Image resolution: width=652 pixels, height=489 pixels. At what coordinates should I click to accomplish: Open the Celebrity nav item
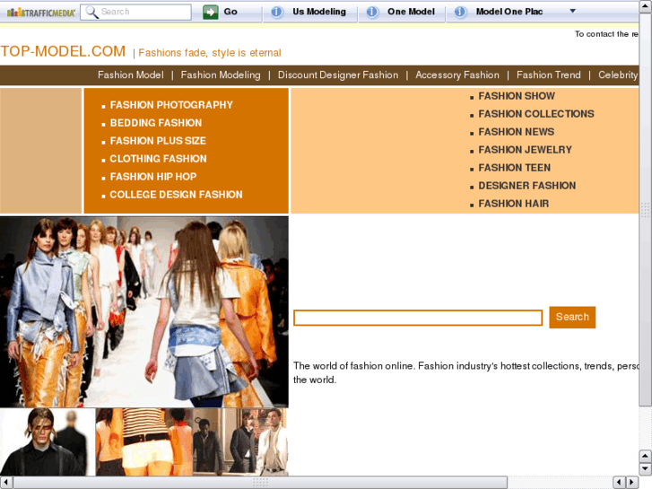[x=618, y=74]
